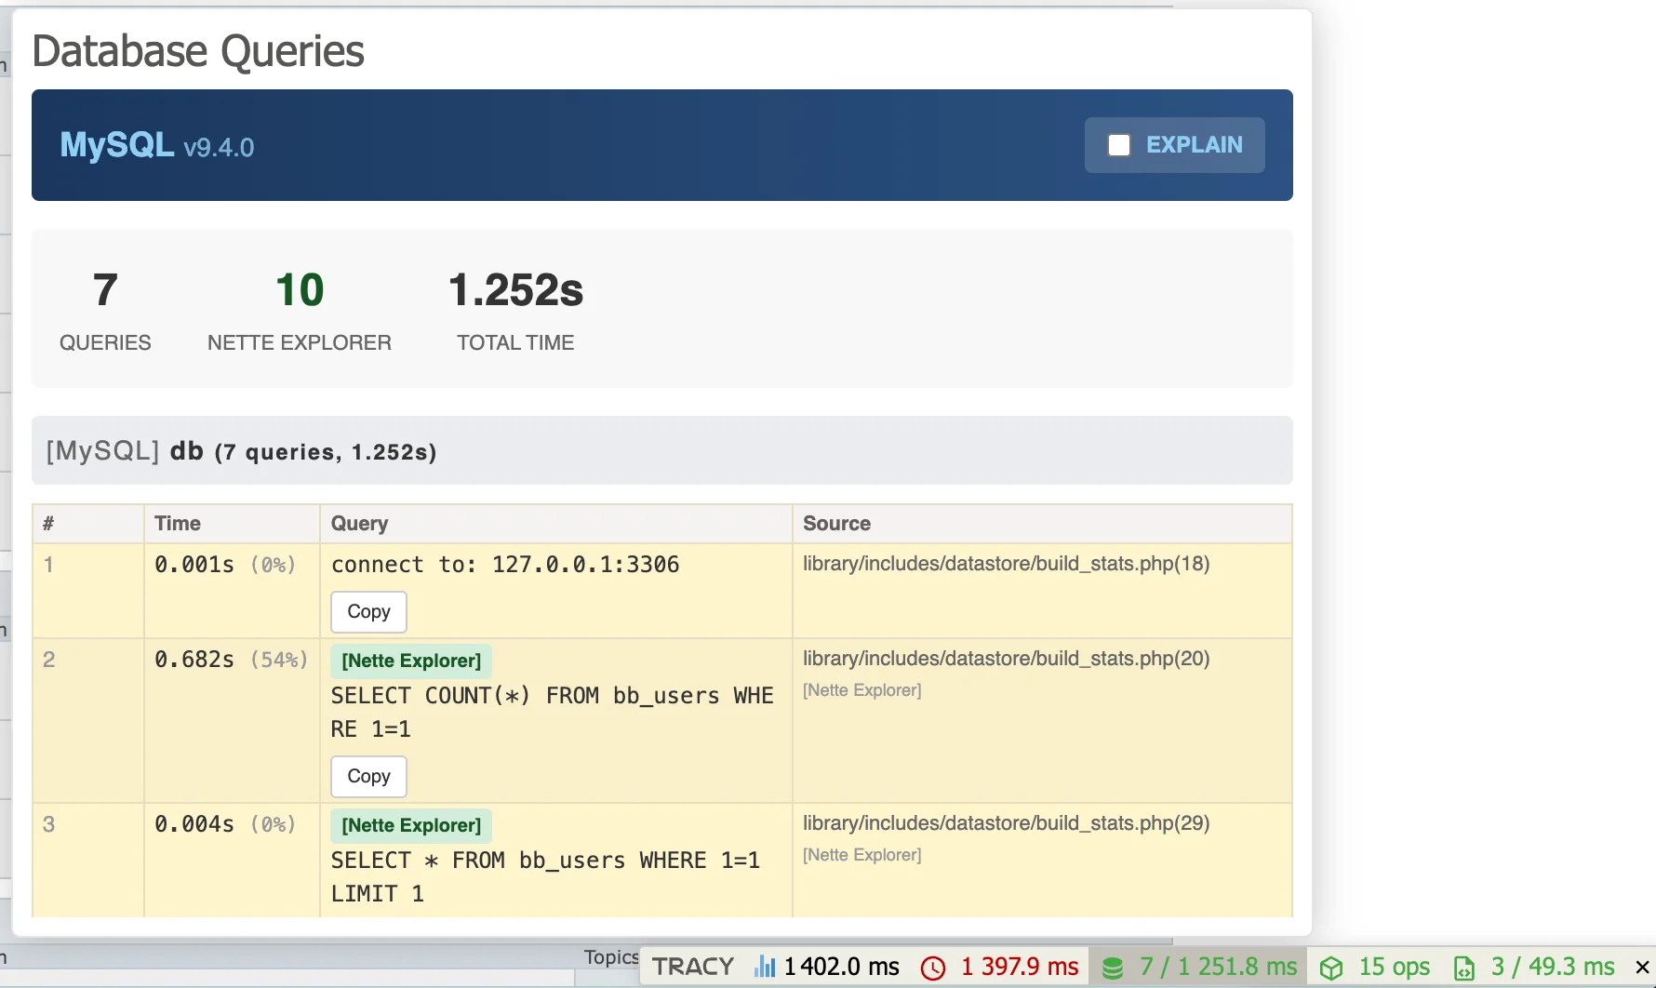The image size is (1656, 988).
Task: Click the Database Queries heading
Action: tap(198, 51)
